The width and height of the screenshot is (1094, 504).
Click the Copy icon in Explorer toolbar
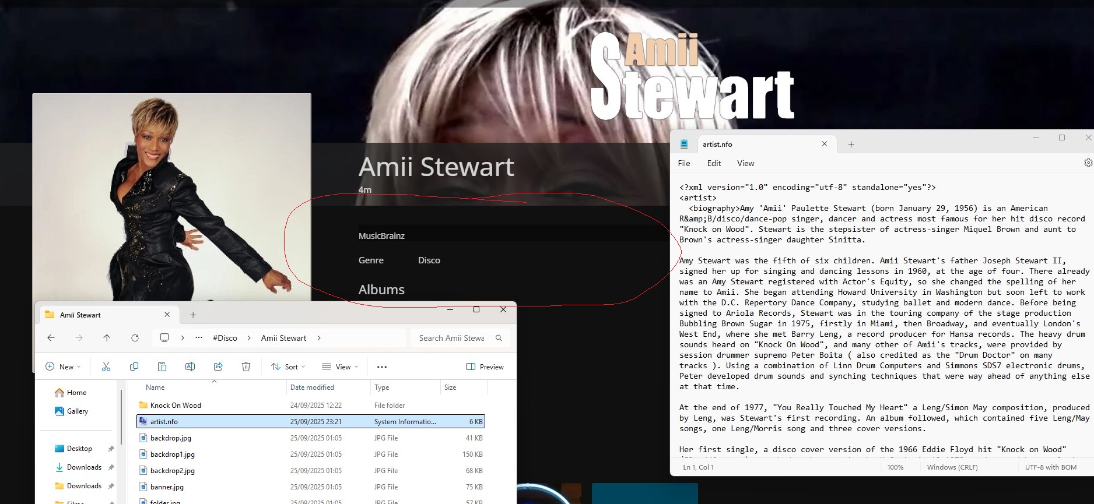pos(134,366)
